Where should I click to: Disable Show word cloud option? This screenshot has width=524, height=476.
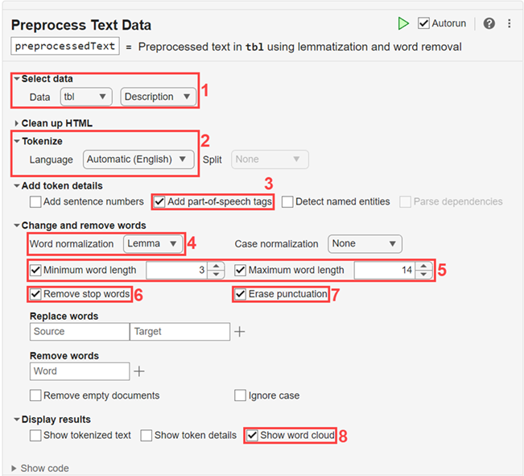252,435
